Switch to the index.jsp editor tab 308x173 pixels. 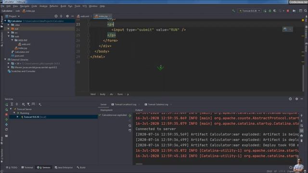point(103,16)
